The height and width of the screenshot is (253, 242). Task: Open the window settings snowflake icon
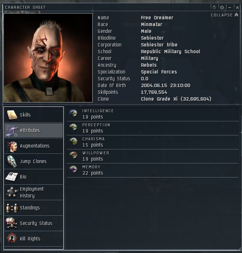coord(214,7)
